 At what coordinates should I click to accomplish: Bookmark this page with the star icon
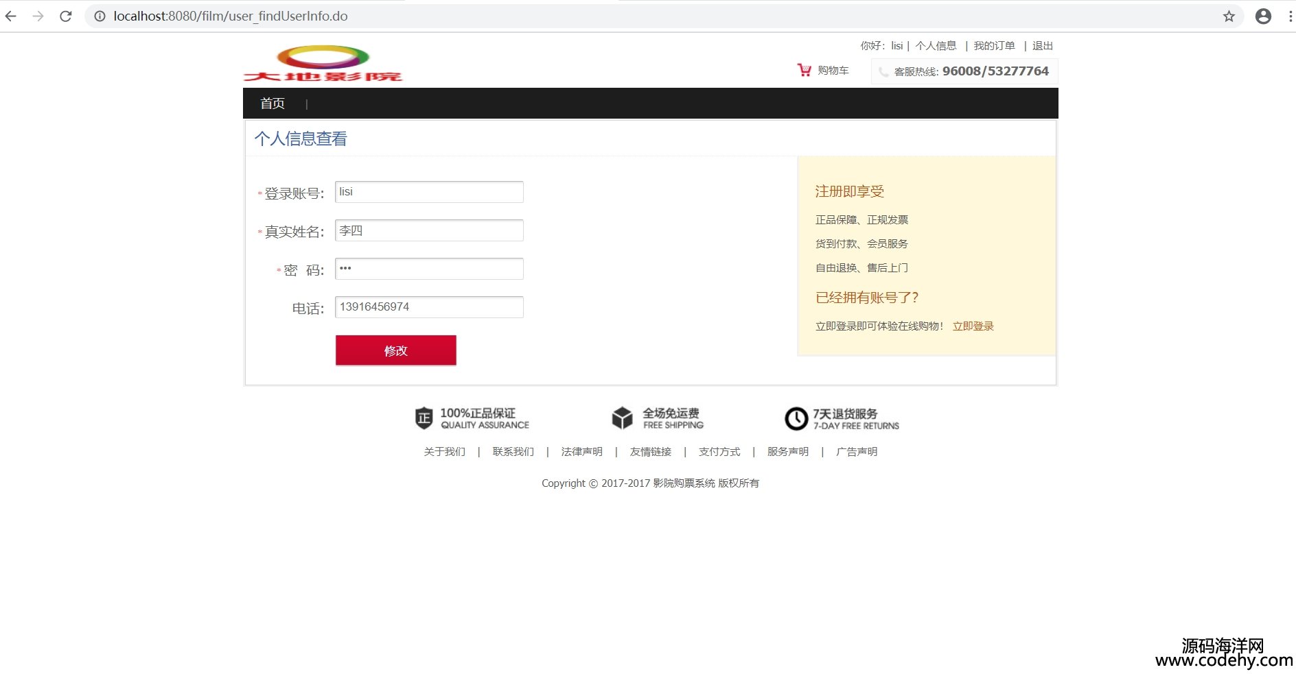pos(1229,16)
